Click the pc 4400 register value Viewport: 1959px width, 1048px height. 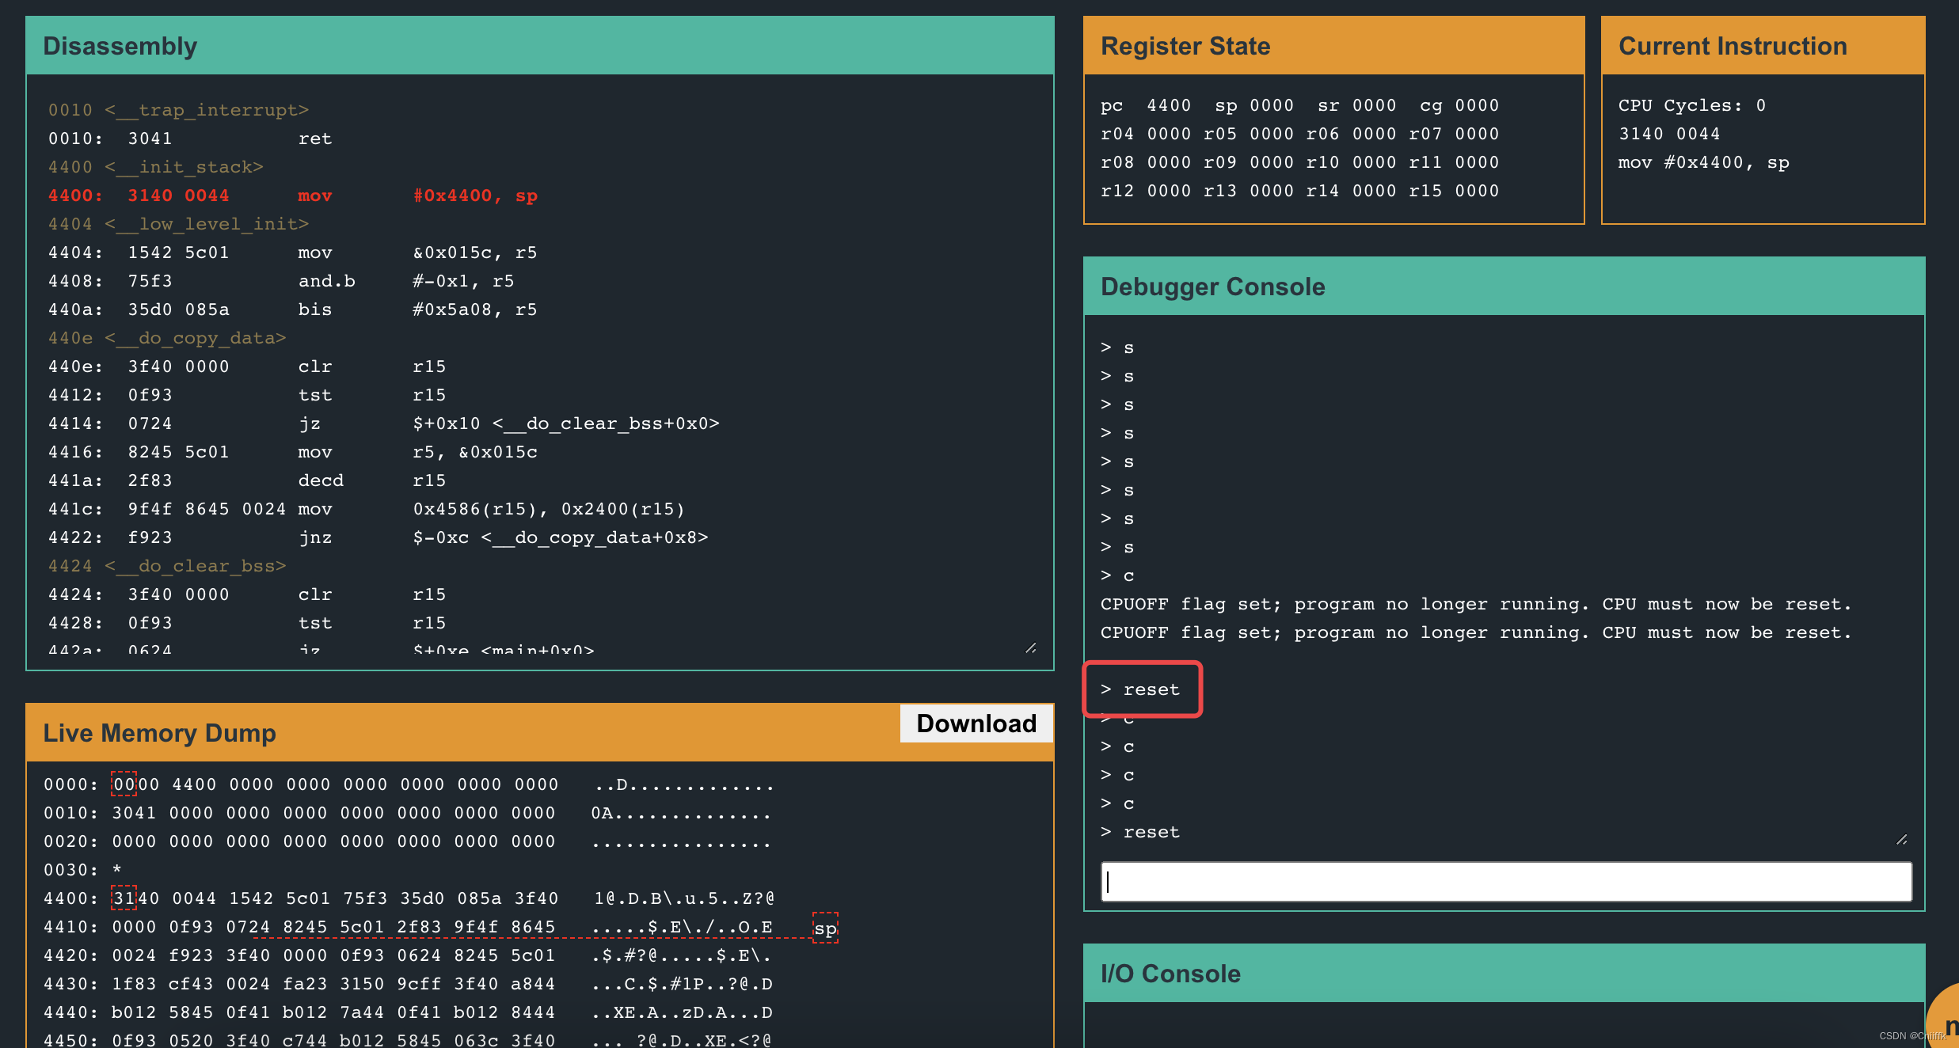[x=1146, y=105]
